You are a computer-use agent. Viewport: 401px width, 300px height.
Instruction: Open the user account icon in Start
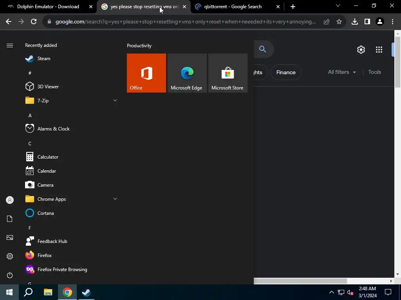point(10,200)
